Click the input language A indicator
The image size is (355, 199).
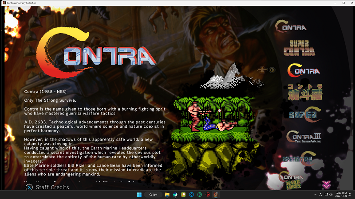pos(320,195)
